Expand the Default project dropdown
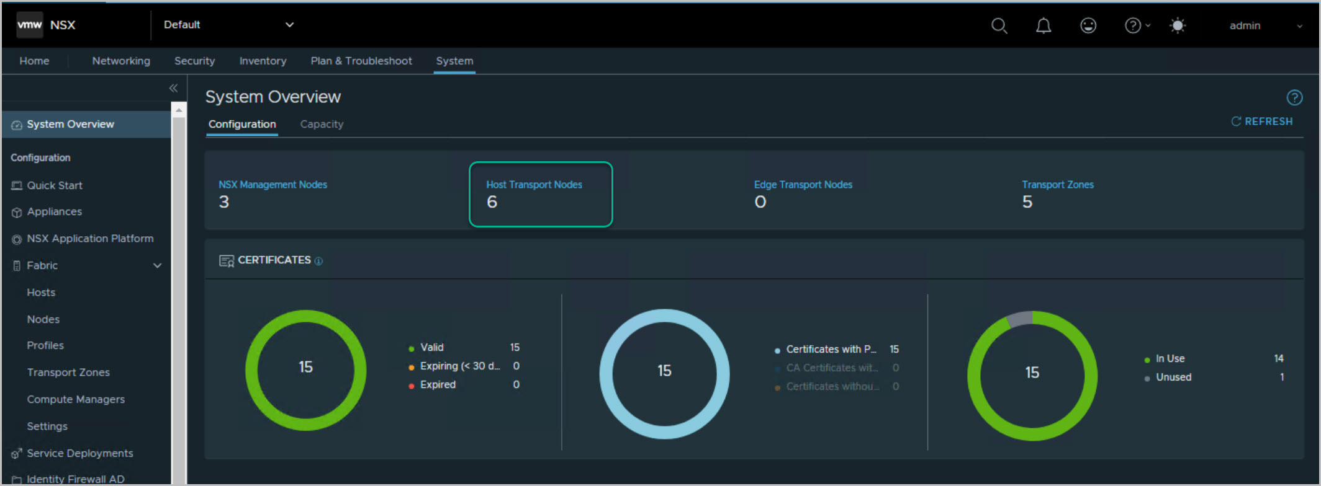1321x486 pixels. coord(228,25)
